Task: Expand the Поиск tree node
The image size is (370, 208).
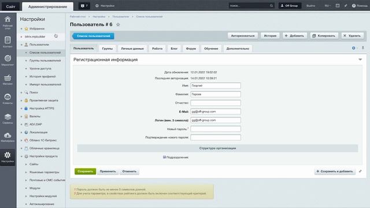Action: tap(21, 92)
